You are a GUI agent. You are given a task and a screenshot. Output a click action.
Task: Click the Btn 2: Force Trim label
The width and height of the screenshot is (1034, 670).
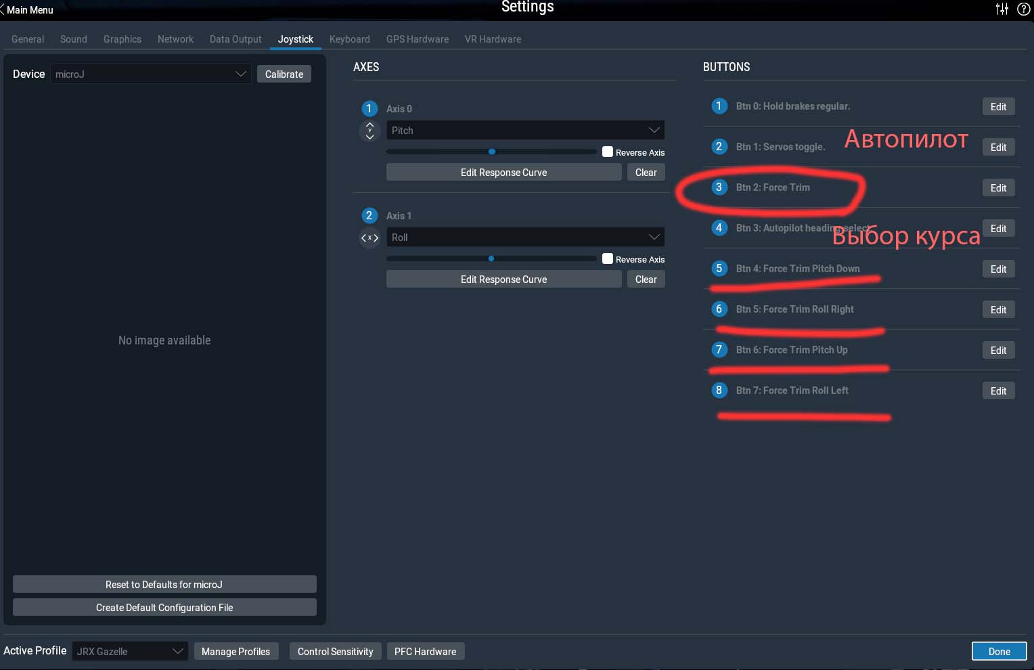coord(773,187)
